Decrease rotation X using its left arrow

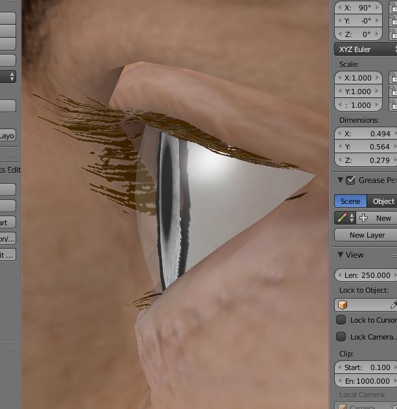point(340,8)
